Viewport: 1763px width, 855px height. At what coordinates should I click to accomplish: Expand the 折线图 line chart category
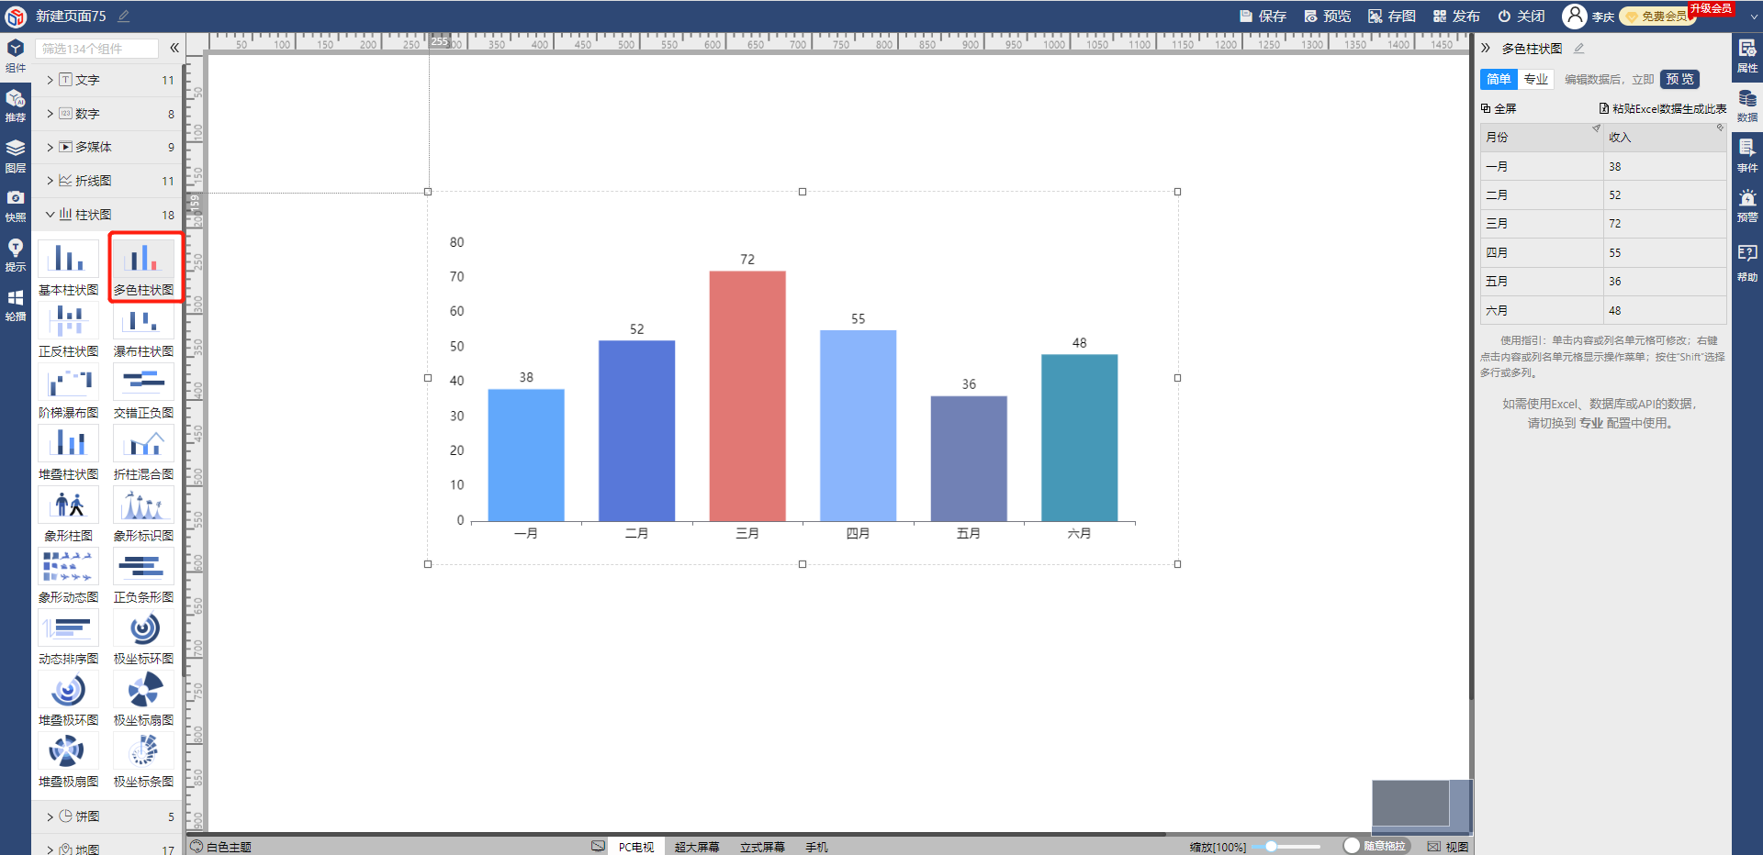click(x=108, y=181)
